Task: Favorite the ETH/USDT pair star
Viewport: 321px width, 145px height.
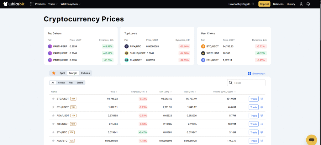Action: (x=53, y=107)
